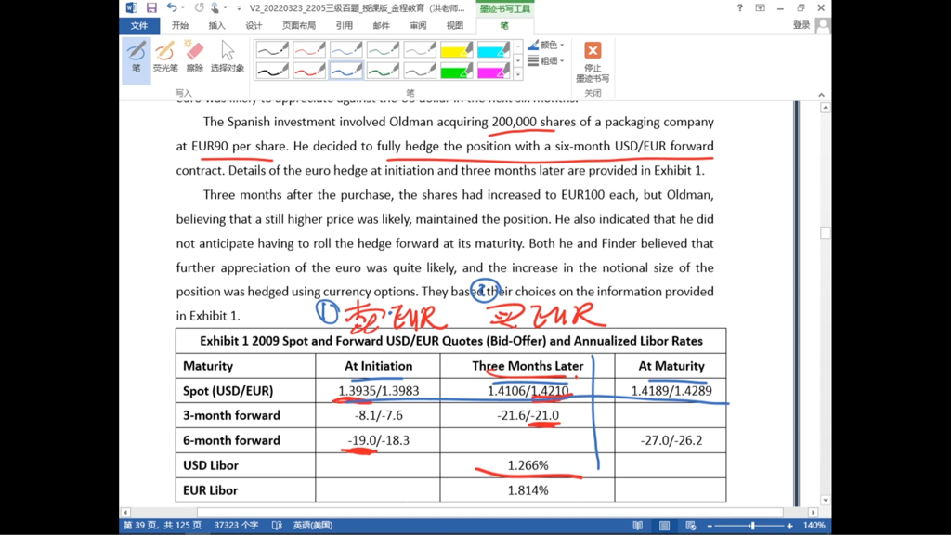This screenshot has width=951, height=535.
Task: Select the 荧光笔 highlighter tool
Action: (165, 57)
